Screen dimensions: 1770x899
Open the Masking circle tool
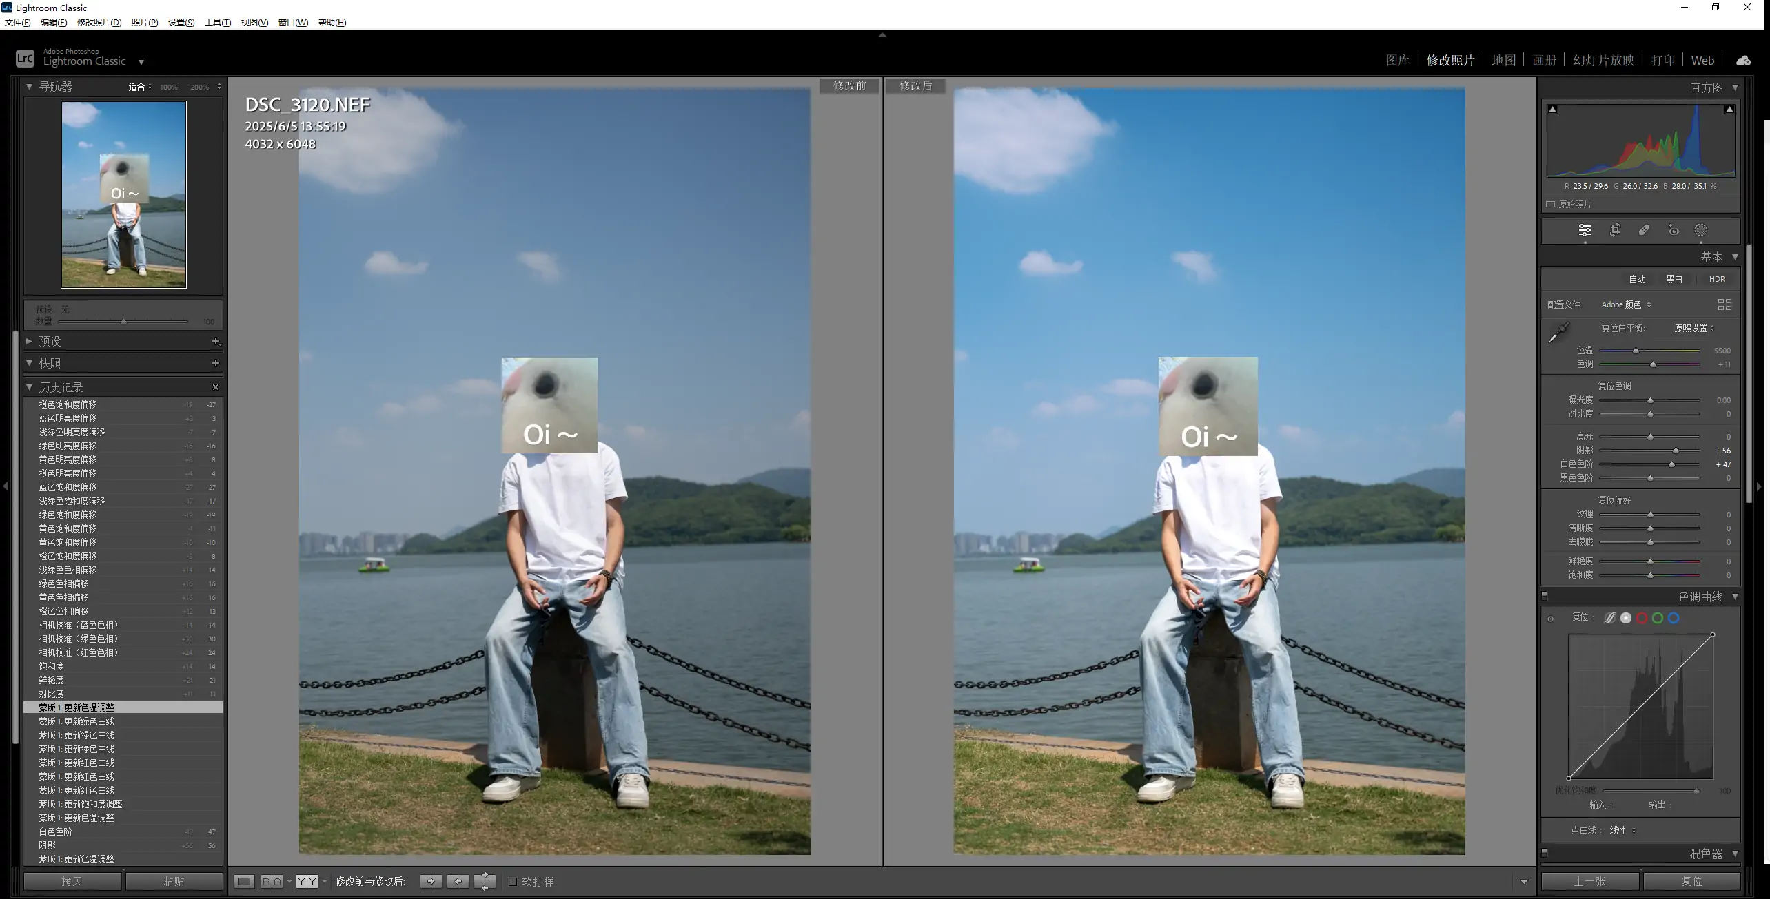1701,230
